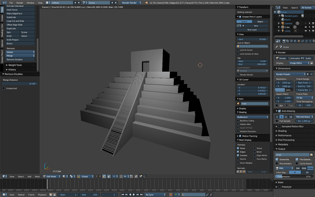The image size is (315, 197).
Task: Click the OpenGL render image icon
Action: point(141,176)
